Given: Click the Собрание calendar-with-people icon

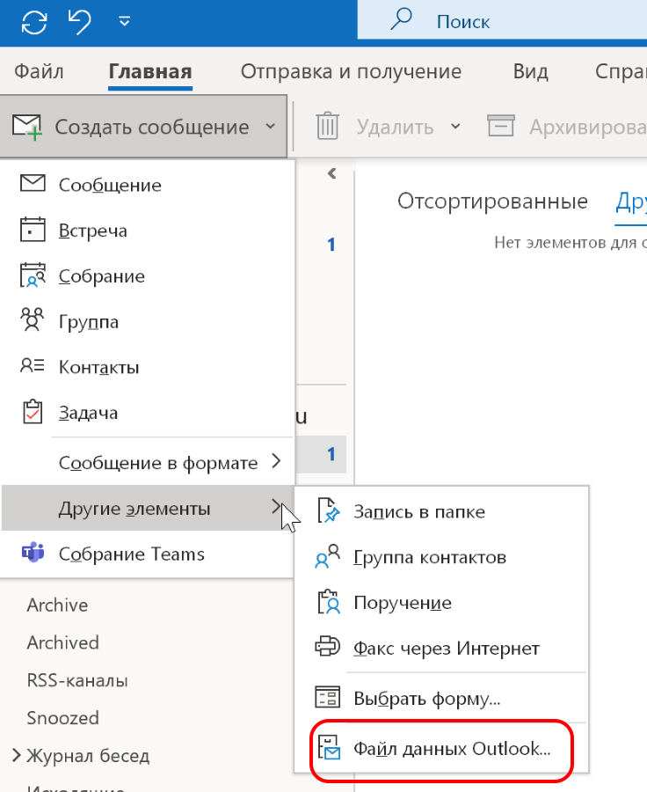Looking at the screenshot, I should [33, 275].
